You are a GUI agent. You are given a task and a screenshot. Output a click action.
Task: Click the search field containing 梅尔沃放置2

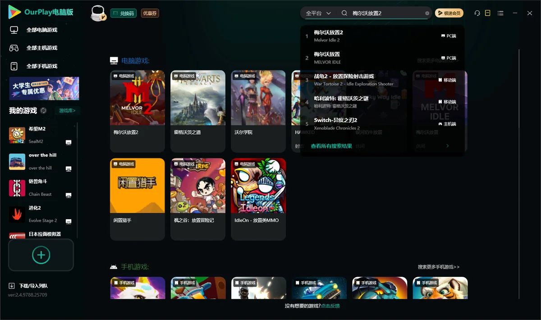(x=384, y=14)
